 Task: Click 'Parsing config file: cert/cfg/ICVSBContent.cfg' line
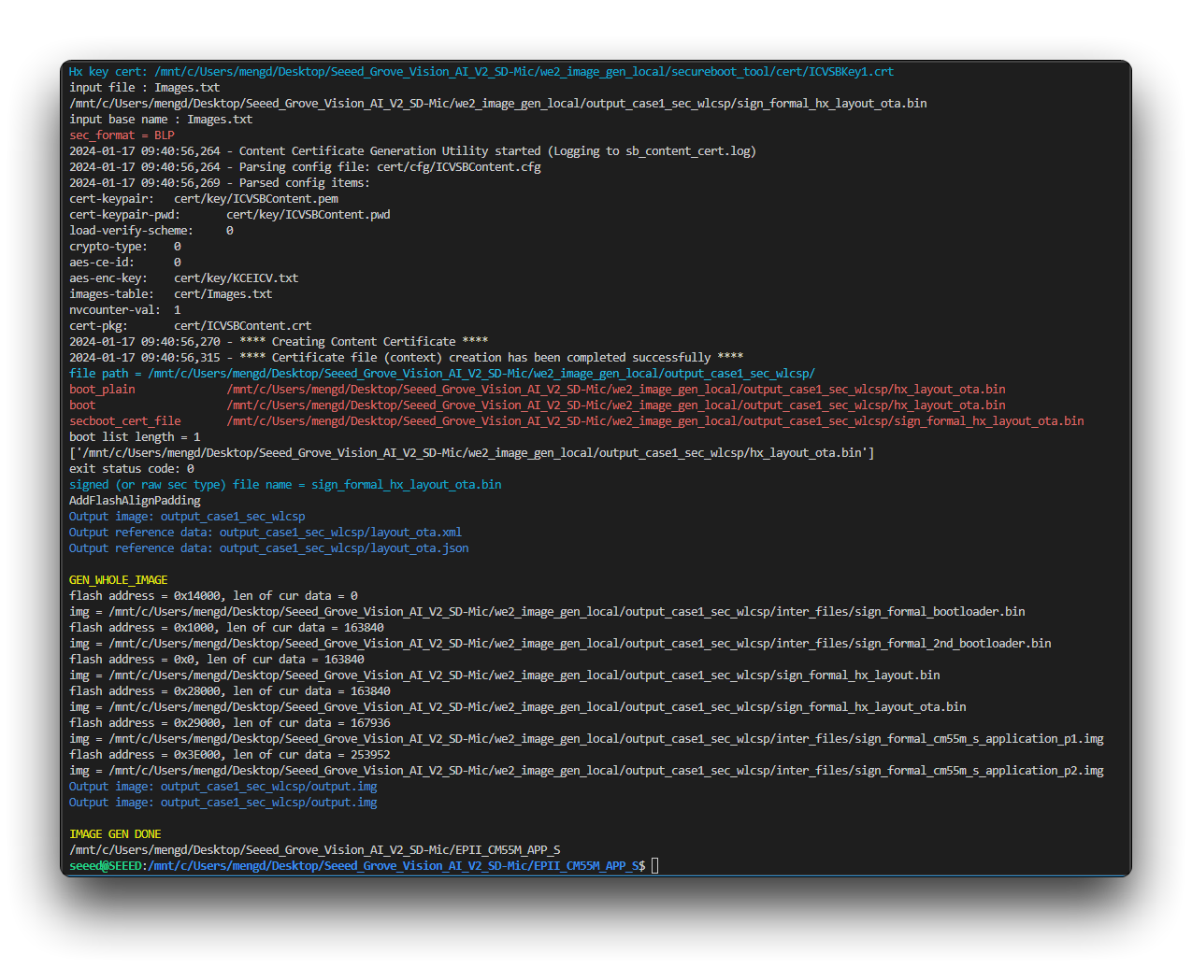(x=305, y=167)
